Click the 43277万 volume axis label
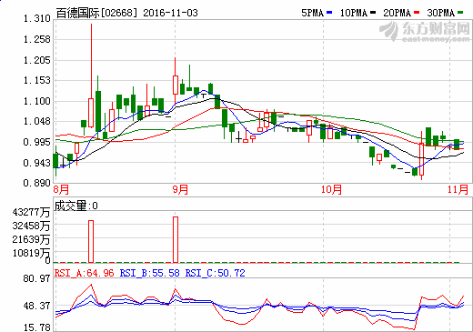The image size is (473, 332). click(x=31, y=212)
